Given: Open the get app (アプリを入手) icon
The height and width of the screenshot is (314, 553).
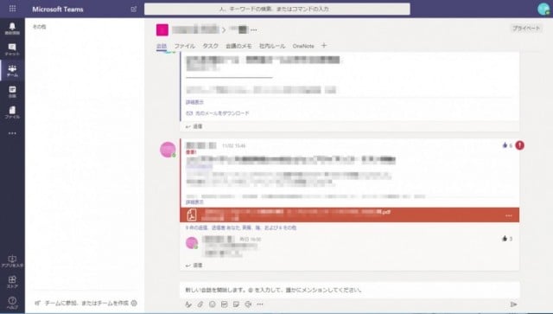Looking at the screenshot, I should pyautogui.click(x=12, y=261).
